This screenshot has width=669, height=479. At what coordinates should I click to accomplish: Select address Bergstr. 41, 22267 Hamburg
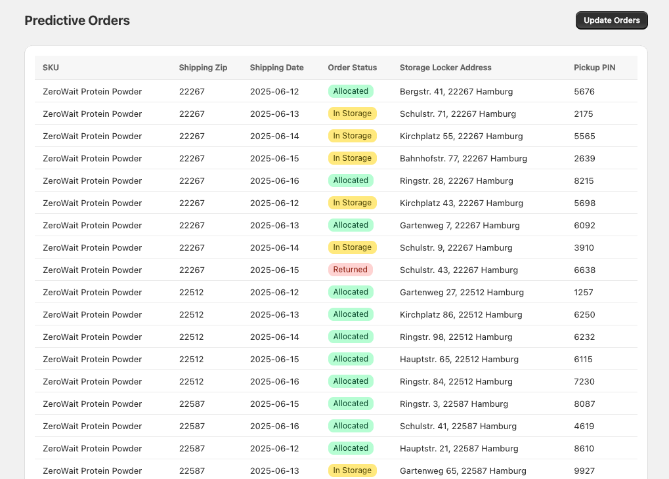pyautogui.click(x=456, y=91)
